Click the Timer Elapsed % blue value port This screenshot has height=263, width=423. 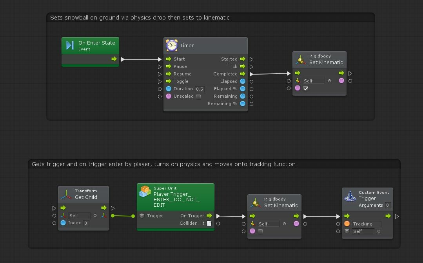click(x=243, y=89)
